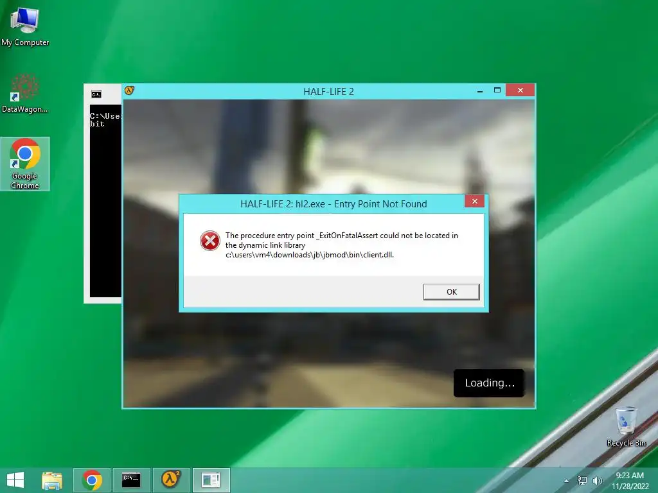658x493 pixels.
Task: Open the network tray icon
Action: click(582, 481)
